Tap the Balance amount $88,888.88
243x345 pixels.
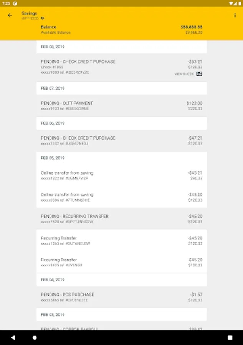coord(191,27)
